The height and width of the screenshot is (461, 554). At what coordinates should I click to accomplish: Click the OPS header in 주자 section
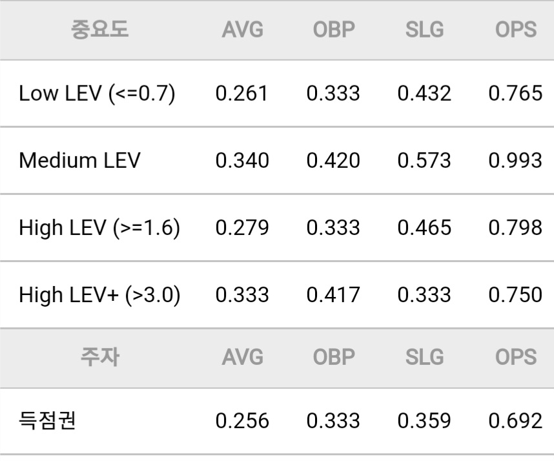(x=516, y=357)
